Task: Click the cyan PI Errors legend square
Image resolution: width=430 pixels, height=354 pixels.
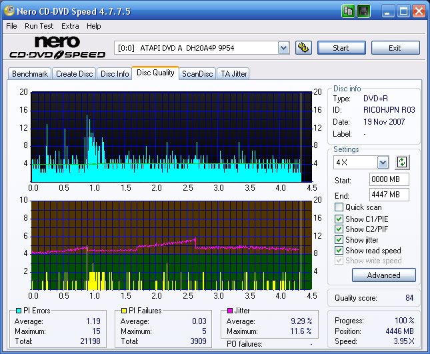Action: pos(18,311)
